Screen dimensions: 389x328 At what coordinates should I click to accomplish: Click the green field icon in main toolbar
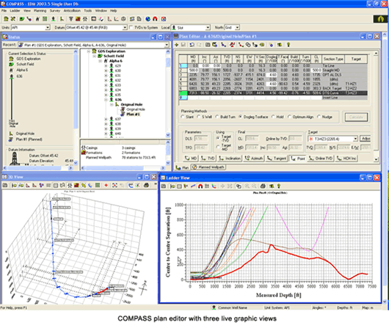pyautogui.click(x=22, y=19)
